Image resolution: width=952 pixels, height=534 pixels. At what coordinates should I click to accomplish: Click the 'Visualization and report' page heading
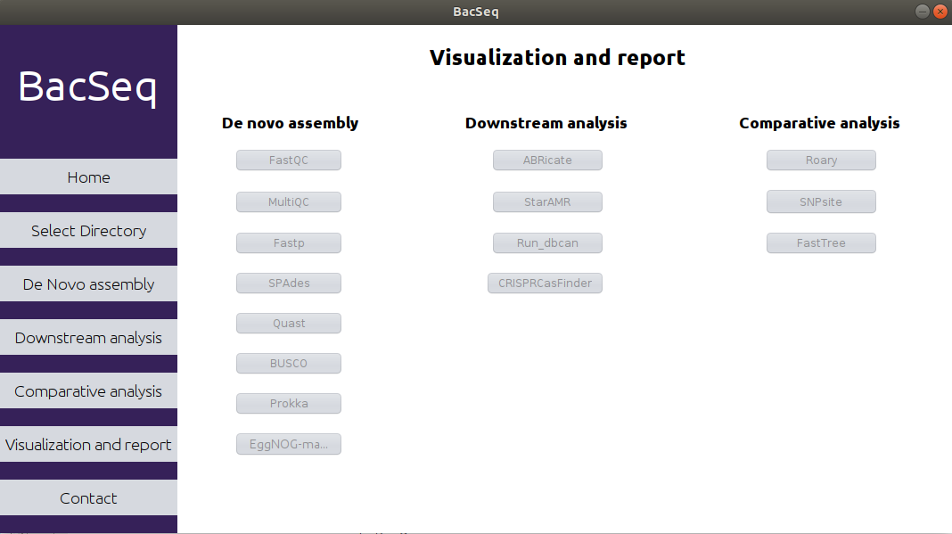pyautogui.click(x=557, y=58)
